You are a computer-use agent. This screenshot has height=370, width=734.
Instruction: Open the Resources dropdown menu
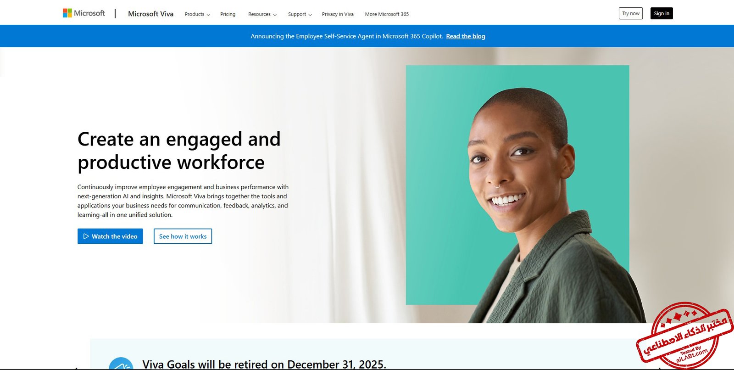click(x=262, y=14)
